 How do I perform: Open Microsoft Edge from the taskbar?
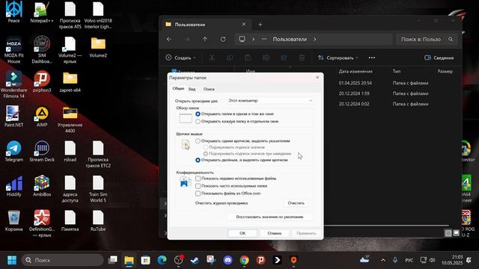[x=162, y=260]
